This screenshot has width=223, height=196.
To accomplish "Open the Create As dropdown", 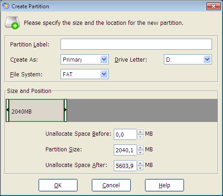I will click(x=104, y=59).
